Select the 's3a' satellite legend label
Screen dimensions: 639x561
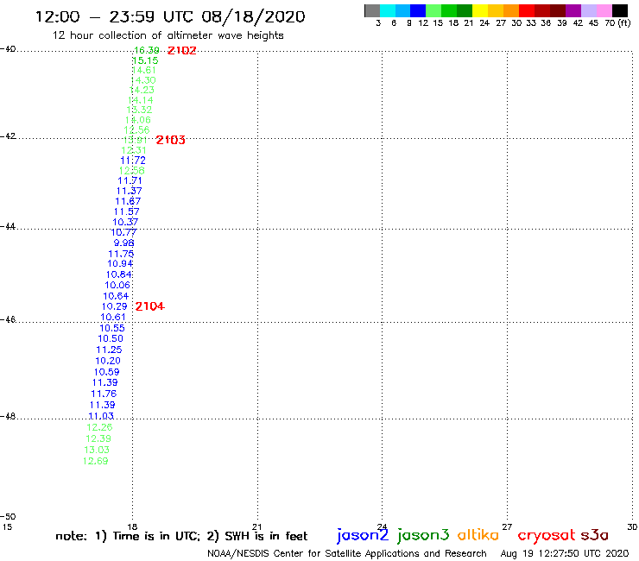point(594,535)
